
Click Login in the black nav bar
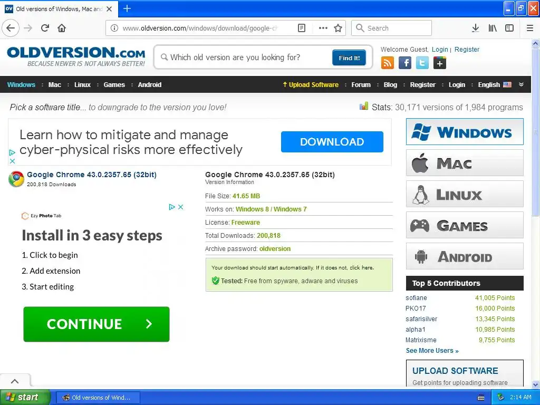[457, 85]
